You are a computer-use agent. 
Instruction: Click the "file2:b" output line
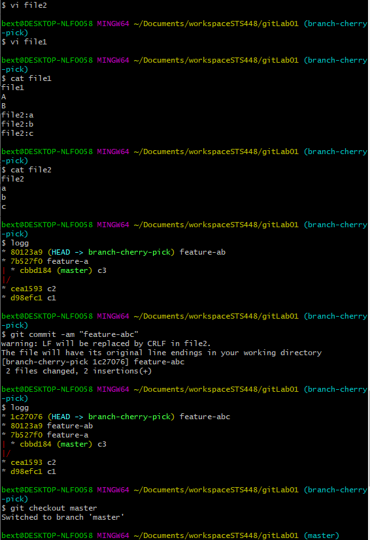tap(18, 124)
